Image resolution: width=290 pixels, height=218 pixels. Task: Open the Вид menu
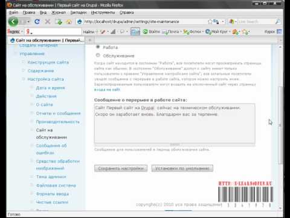pyautogui.click(x=43, y=13)
